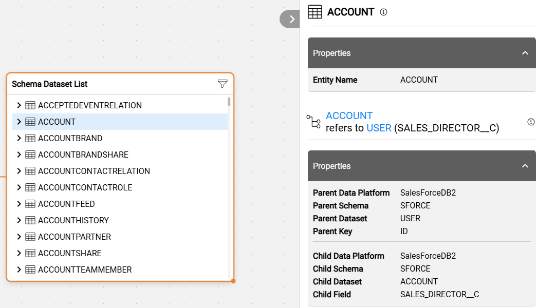The width and height of the screenshot is (537, 308).
Task: Select ACCOUNTBRANDSHARE in the dataset list
Action: click(x=83, y=155)
